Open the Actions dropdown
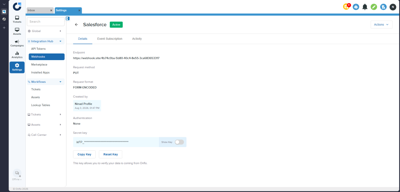Screen dimensions: 400x192 [381, 25]
